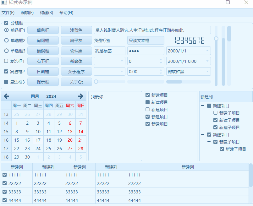Apply the 扁平灰 style button

click(x=76, y=40)
